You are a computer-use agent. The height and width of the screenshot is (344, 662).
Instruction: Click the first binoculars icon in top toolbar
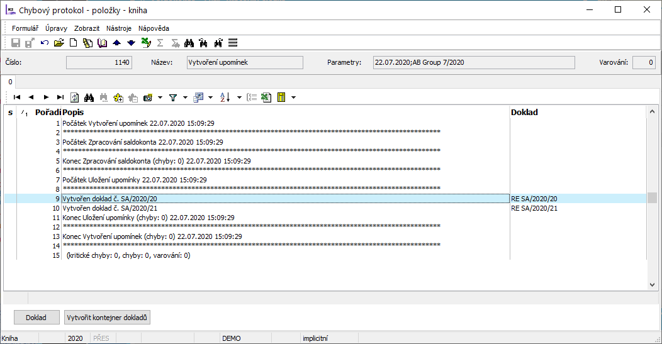189,43
